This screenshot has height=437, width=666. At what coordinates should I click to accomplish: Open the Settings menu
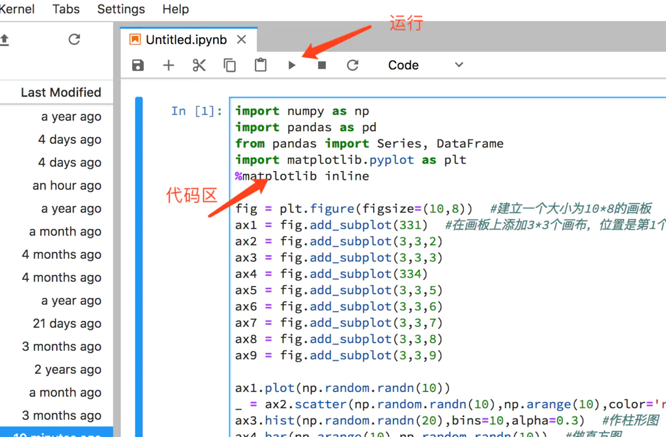tap(121, 9)
